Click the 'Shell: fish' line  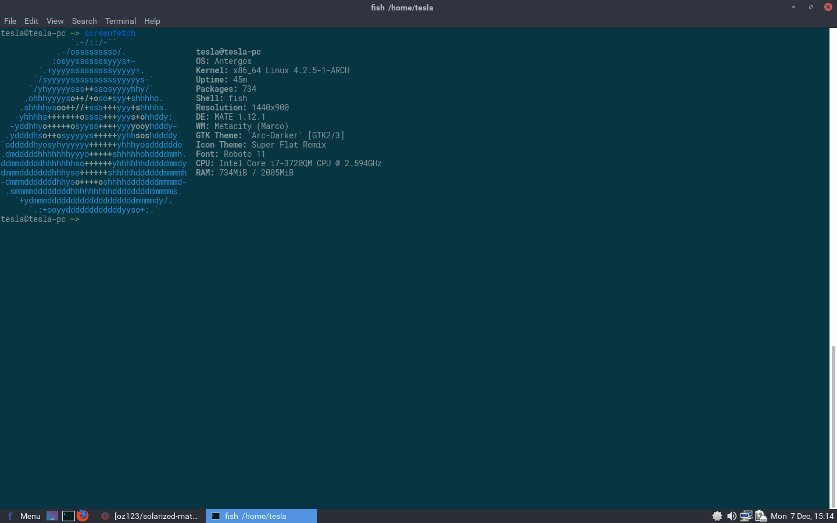(221, 98)
